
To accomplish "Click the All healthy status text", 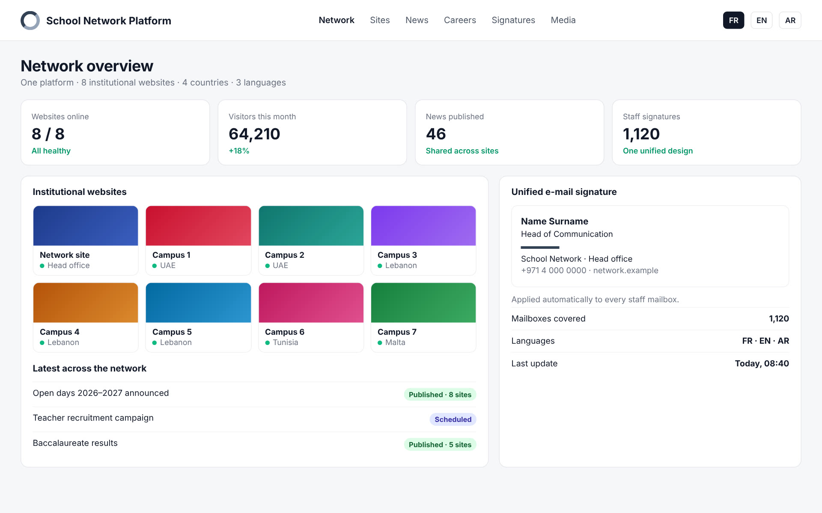I will (51, 151).
